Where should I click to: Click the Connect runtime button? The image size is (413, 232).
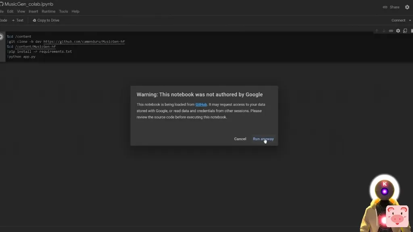point(398,20)
